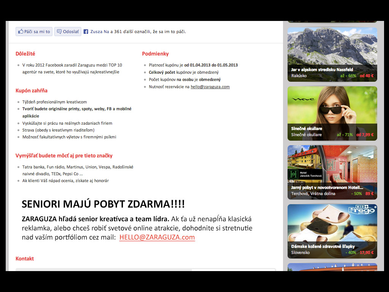
Task: Click the 17,90 € price label
Action: [367, 252]
